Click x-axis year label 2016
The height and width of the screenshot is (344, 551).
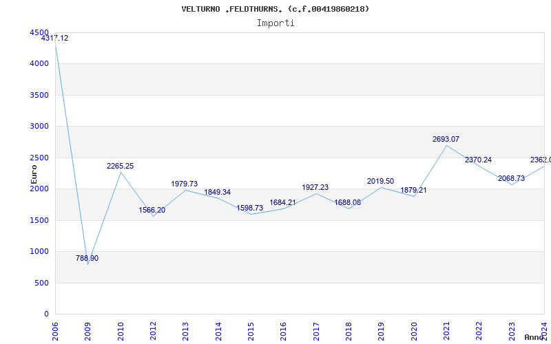[x=283, y=331]
